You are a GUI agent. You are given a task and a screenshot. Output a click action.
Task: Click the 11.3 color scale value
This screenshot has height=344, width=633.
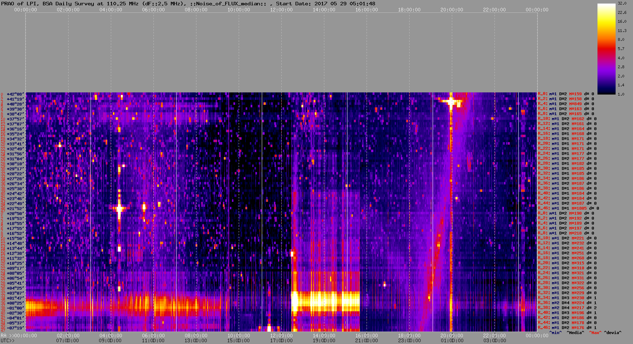(x=622, y=31)
